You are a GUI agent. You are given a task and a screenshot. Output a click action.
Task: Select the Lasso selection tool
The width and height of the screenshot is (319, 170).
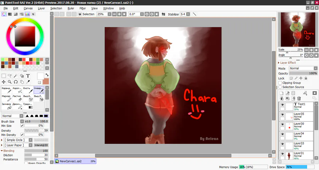[x=10, y=76]
